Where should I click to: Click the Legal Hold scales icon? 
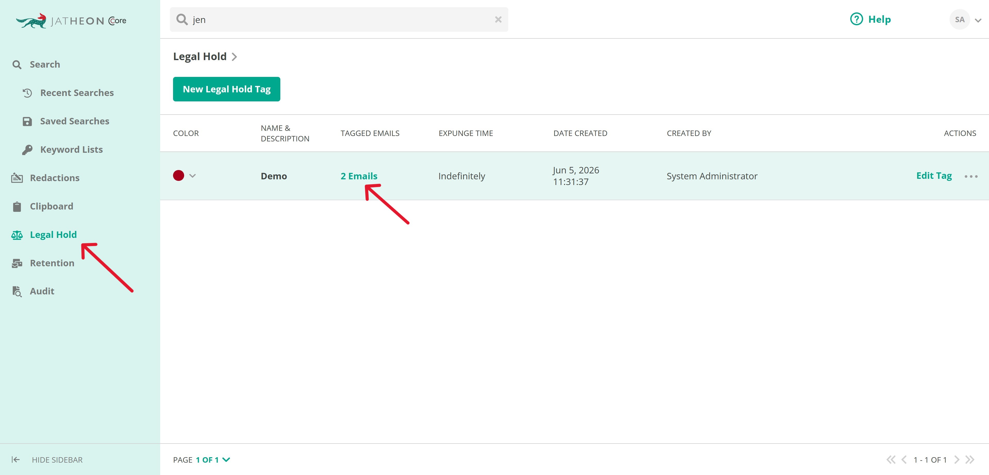17,235
